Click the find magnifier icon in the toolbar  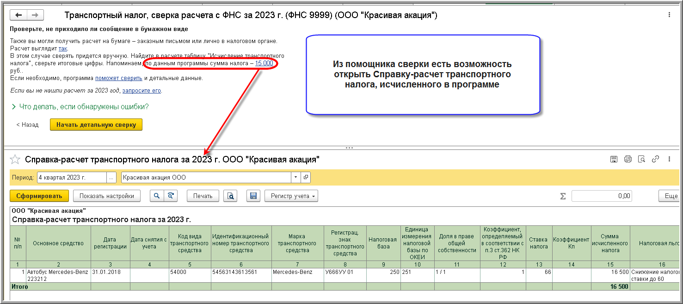tap(157, 196)
